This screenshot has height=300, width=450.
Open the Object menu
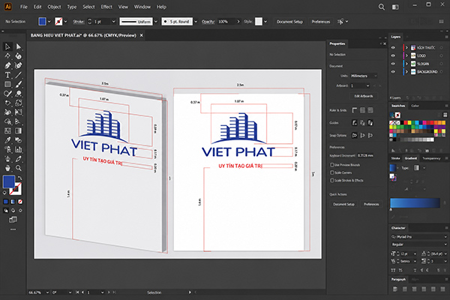click(x=54, y=7)
